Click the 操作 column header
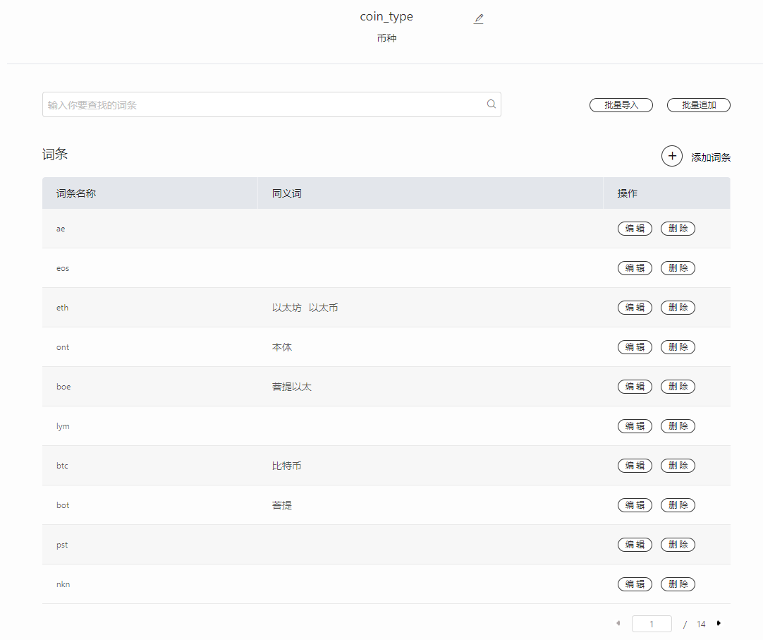The width and height of the screenshot is (763, 640). tap(627, 193)
